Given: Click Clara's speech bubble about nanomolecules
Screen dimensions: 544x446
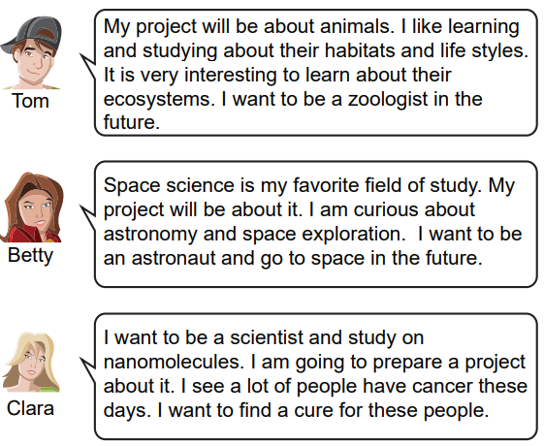Looking at the screenshot, I should coord(316,376).
